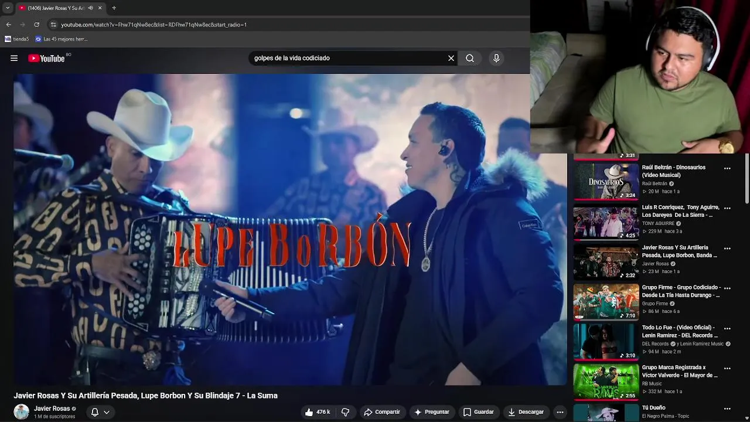View site information icon in address bar
This screenshot has height=422, width=750.
(x=53, y=25)
